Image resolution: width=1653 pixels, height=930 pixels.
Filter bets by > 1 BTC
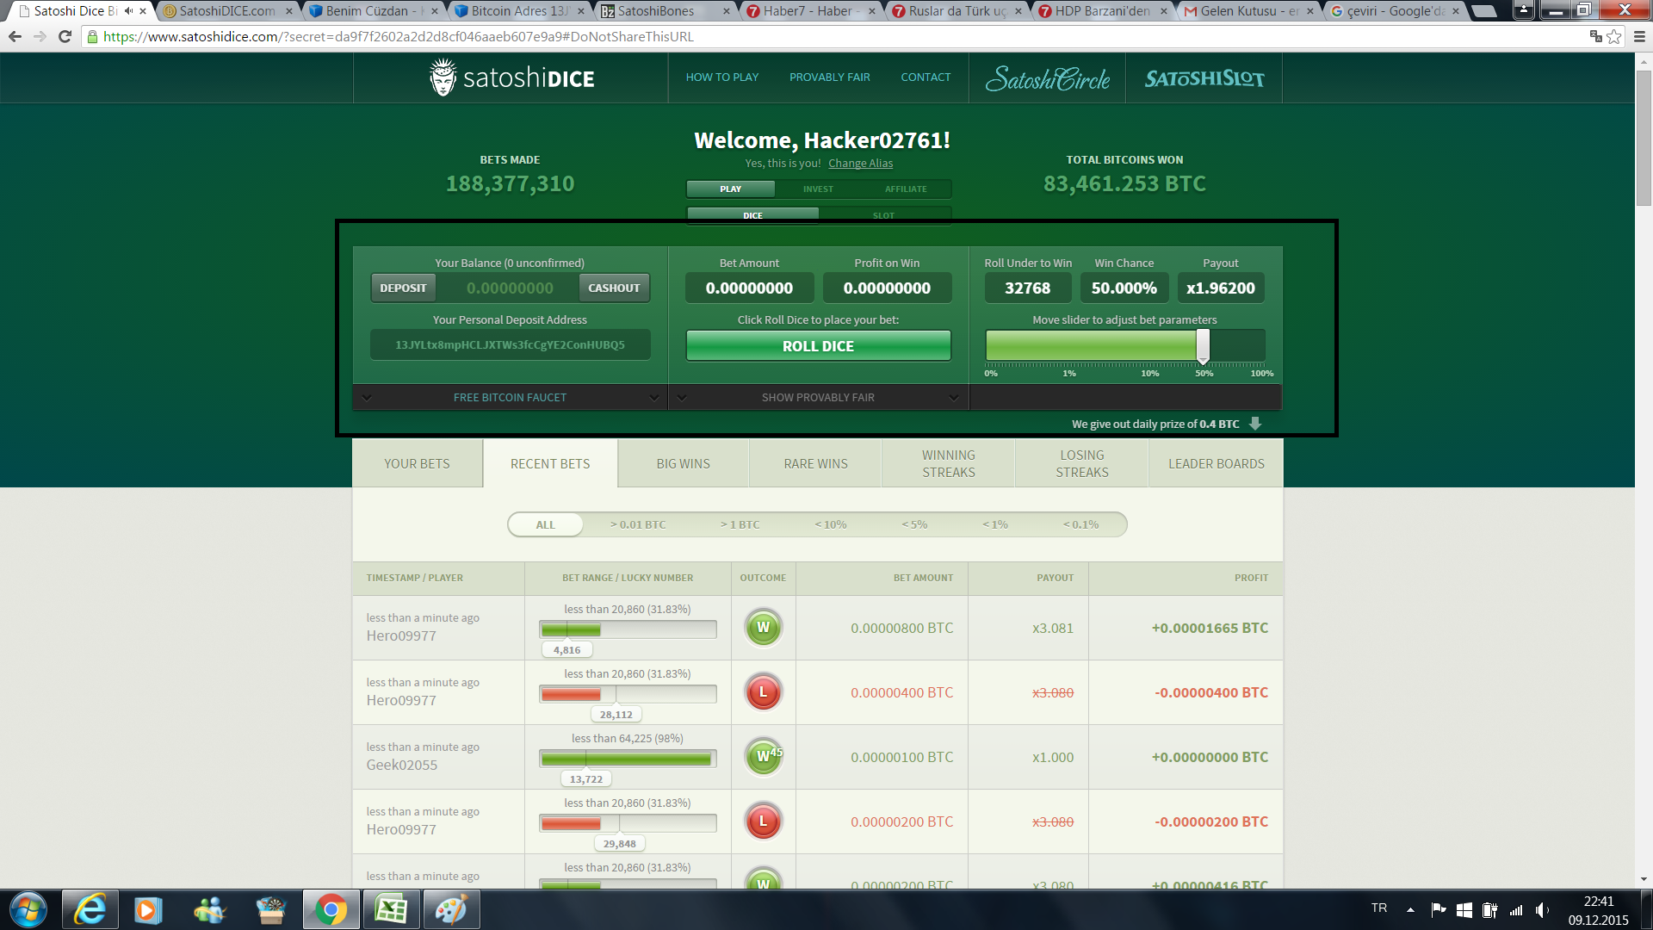click(740, 524)
